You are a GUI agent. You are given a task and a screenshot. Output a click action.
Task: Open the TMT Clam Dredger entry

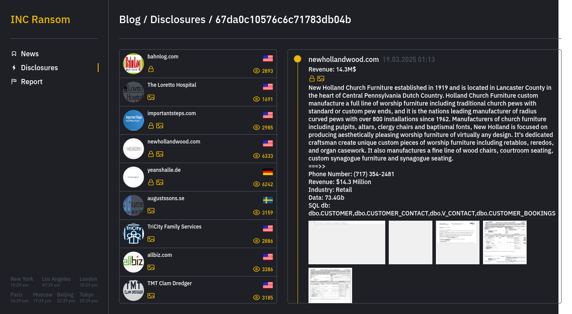coord(198,290)
